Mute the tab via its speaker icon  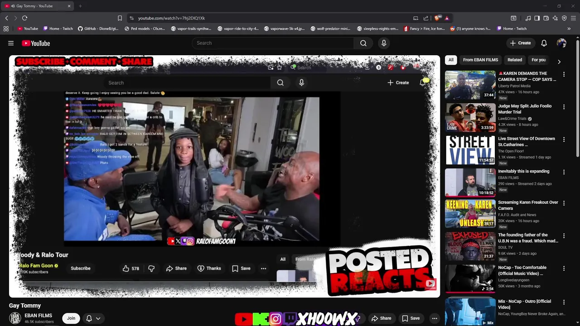13,6
